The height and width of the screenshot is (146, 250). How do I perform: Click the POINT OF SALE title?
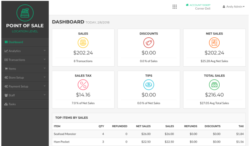coord(25,26)
